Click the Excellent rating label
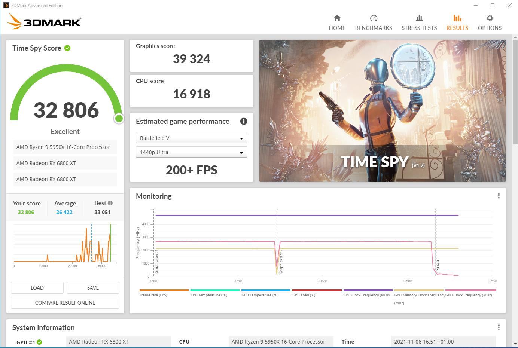 coord(65,131)
